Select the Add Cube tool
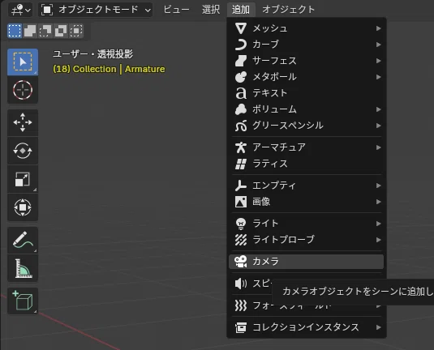 [23, 301]
